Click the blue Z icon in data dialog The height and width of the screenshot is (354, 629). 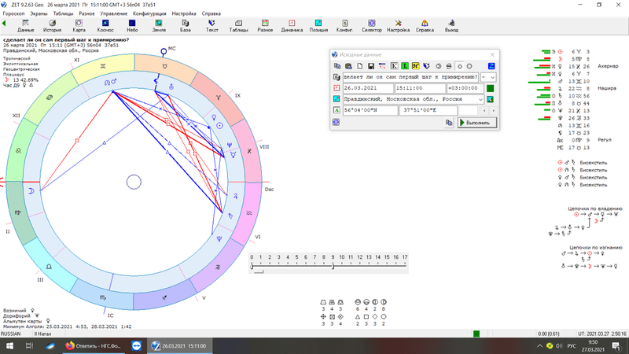[x=492, y=66]
